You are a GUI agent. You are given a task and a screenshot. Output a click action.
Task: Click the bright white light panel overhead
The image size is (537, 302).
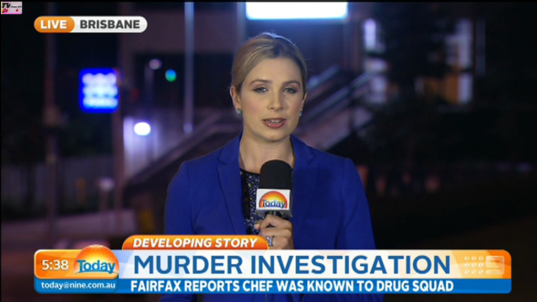[296, 10]
